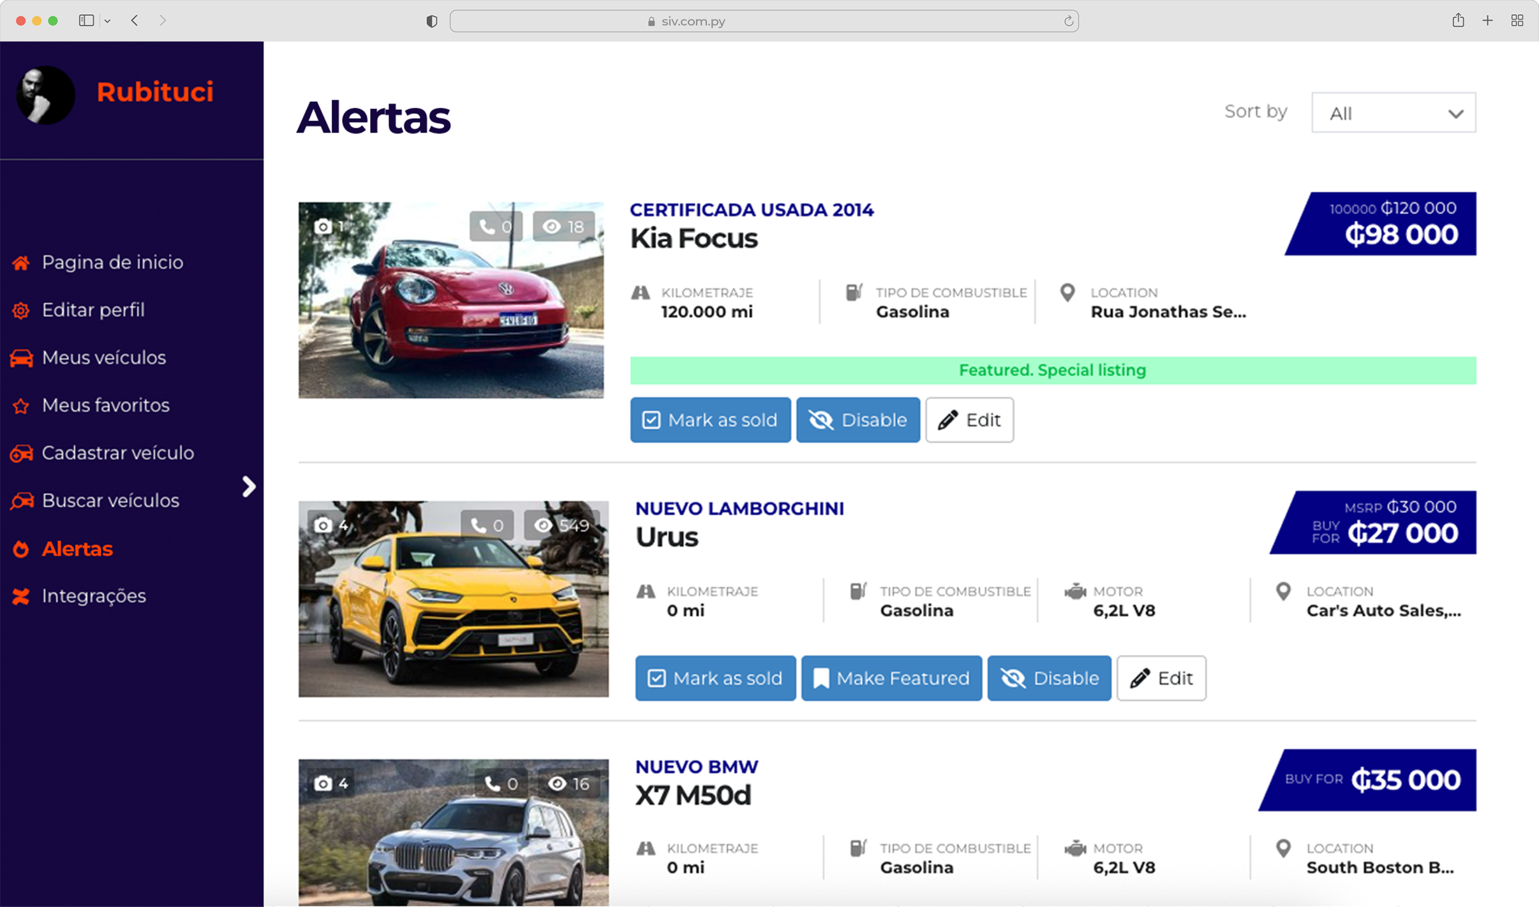Image resolution: width=1539 pixels, height=907 pixels.
Task: Click the phone calls badge on Urus image
Action: (487, 525)
